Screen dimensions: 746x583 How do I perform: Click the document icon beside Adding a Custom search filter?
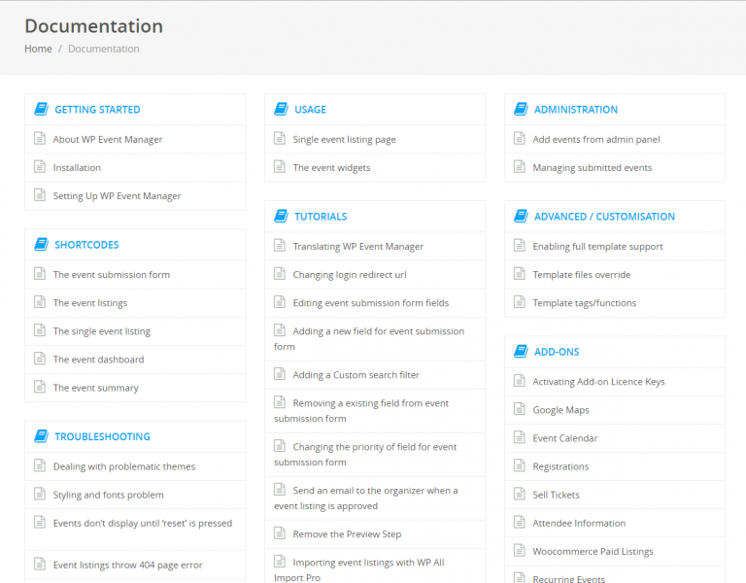pyautogui.click(x=280, y=373)
